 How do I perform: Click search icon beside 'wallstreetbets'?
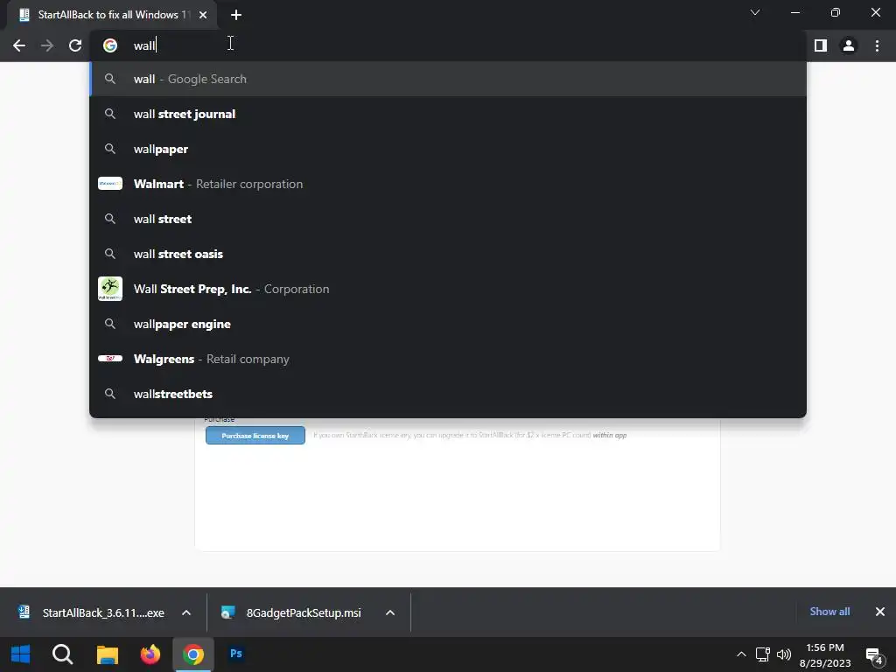point(110,394)
